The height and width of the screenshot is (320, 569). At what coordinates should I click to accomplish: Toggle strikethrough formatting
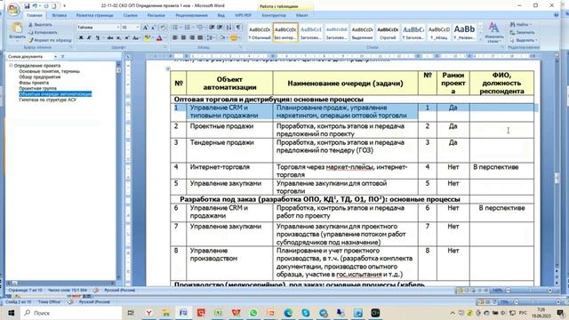point(110,37)
